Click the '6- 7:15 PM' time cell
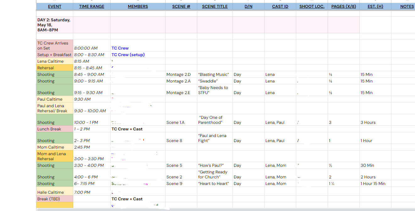Screen dimensions: 415x211 pyautogui.click(x=92, y=183)
